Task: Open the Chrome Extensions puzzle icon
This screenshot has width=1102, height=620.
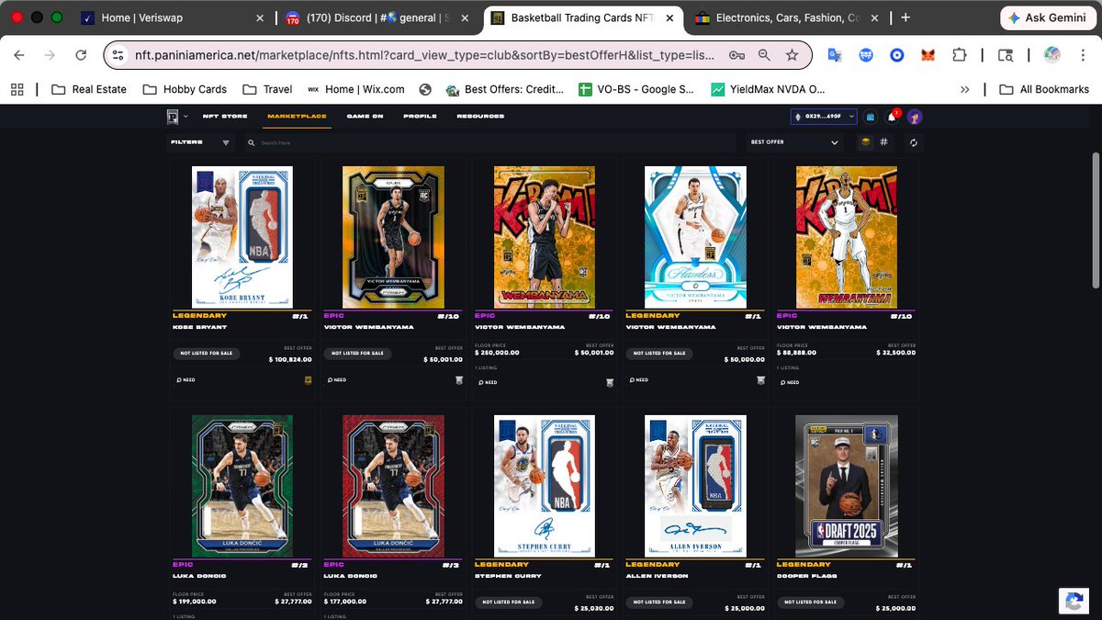Action: point(960,55)
